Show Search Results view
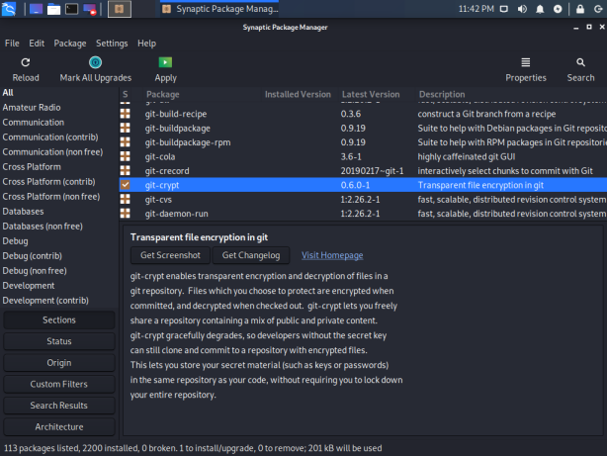This screenshot has width=607, height=456. (x=59, y=406)
